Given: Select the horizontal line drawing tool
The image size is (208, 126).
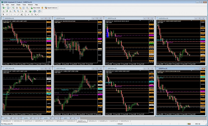Looking at the screenshot, I should (x=15, y=15).
